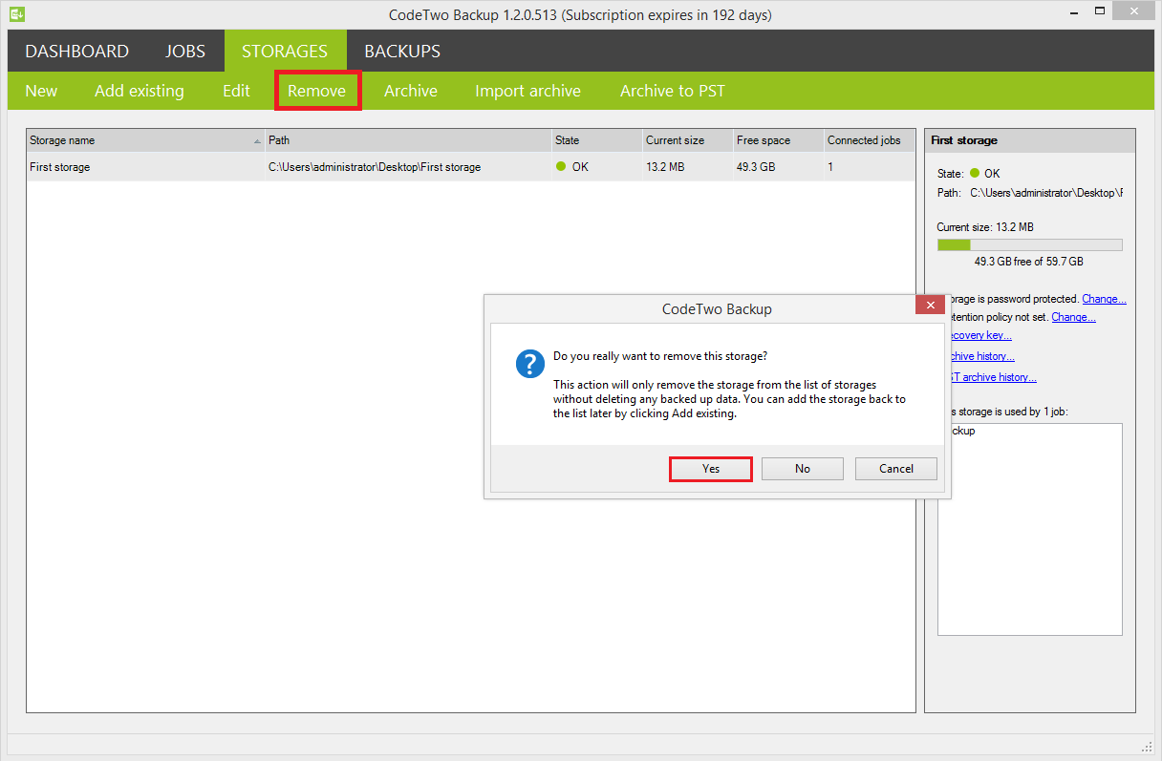Select the First storage row name
This screenshot has height=761, width=1162.
click(60, 167)
